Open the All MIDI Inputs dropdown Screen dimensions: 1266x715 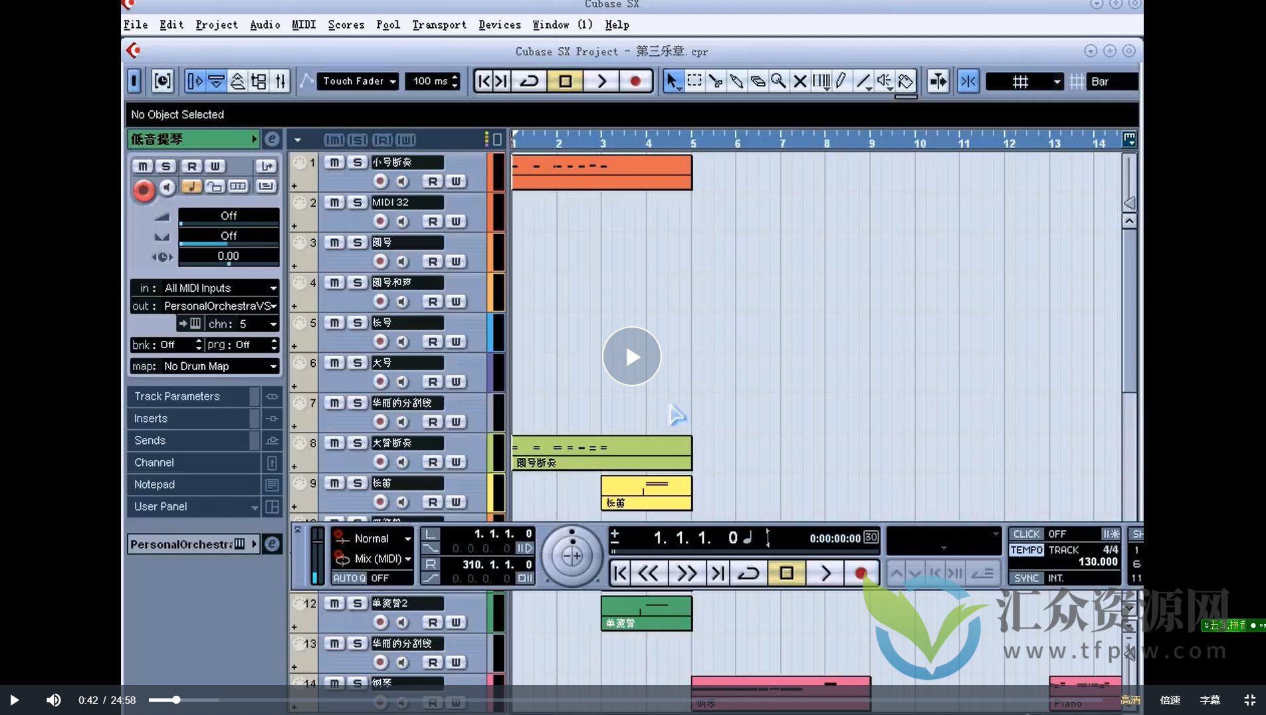click(x=220, y=288)
